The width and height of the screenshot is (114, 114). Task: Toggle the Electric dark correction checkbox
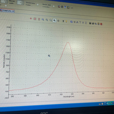[x=54, y=6]
